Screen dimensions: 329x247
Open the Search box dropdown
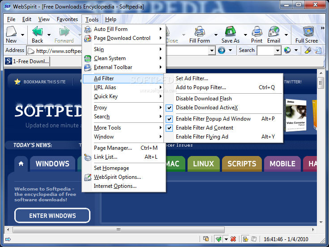click(x=278, y=51)
